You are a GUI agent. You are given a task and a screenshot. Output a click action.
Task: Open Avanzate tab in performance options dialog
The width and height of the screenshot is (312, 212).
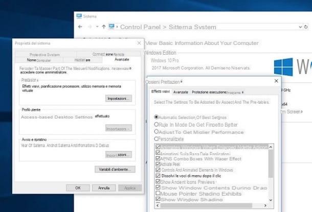[181, 92]
